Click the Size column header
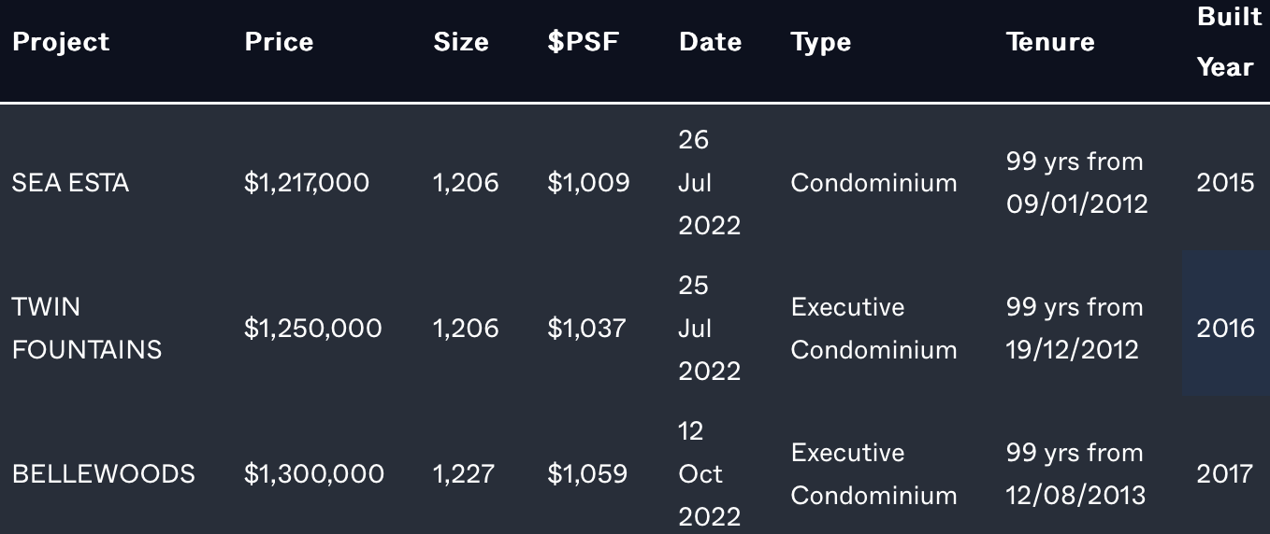1270x534 pixels. tap(461, 42)
